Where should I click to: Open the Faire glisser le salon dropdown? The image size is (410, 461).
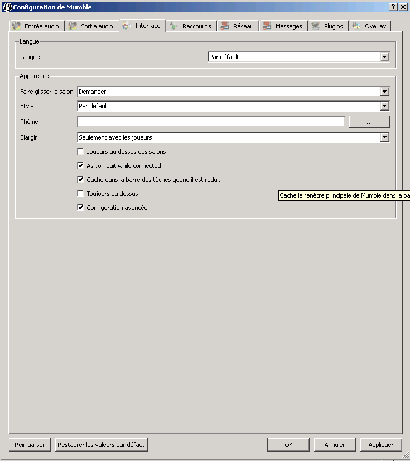point(384,92)
